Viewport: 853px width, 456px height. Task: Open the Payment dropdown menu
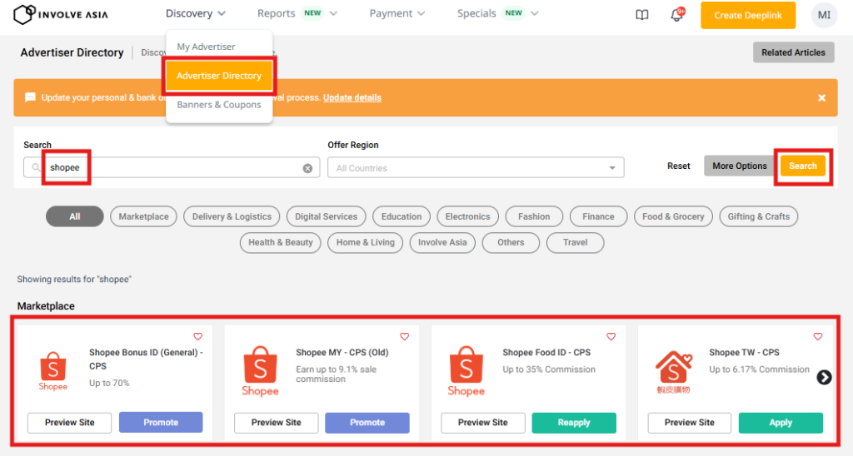coord(397,13)
